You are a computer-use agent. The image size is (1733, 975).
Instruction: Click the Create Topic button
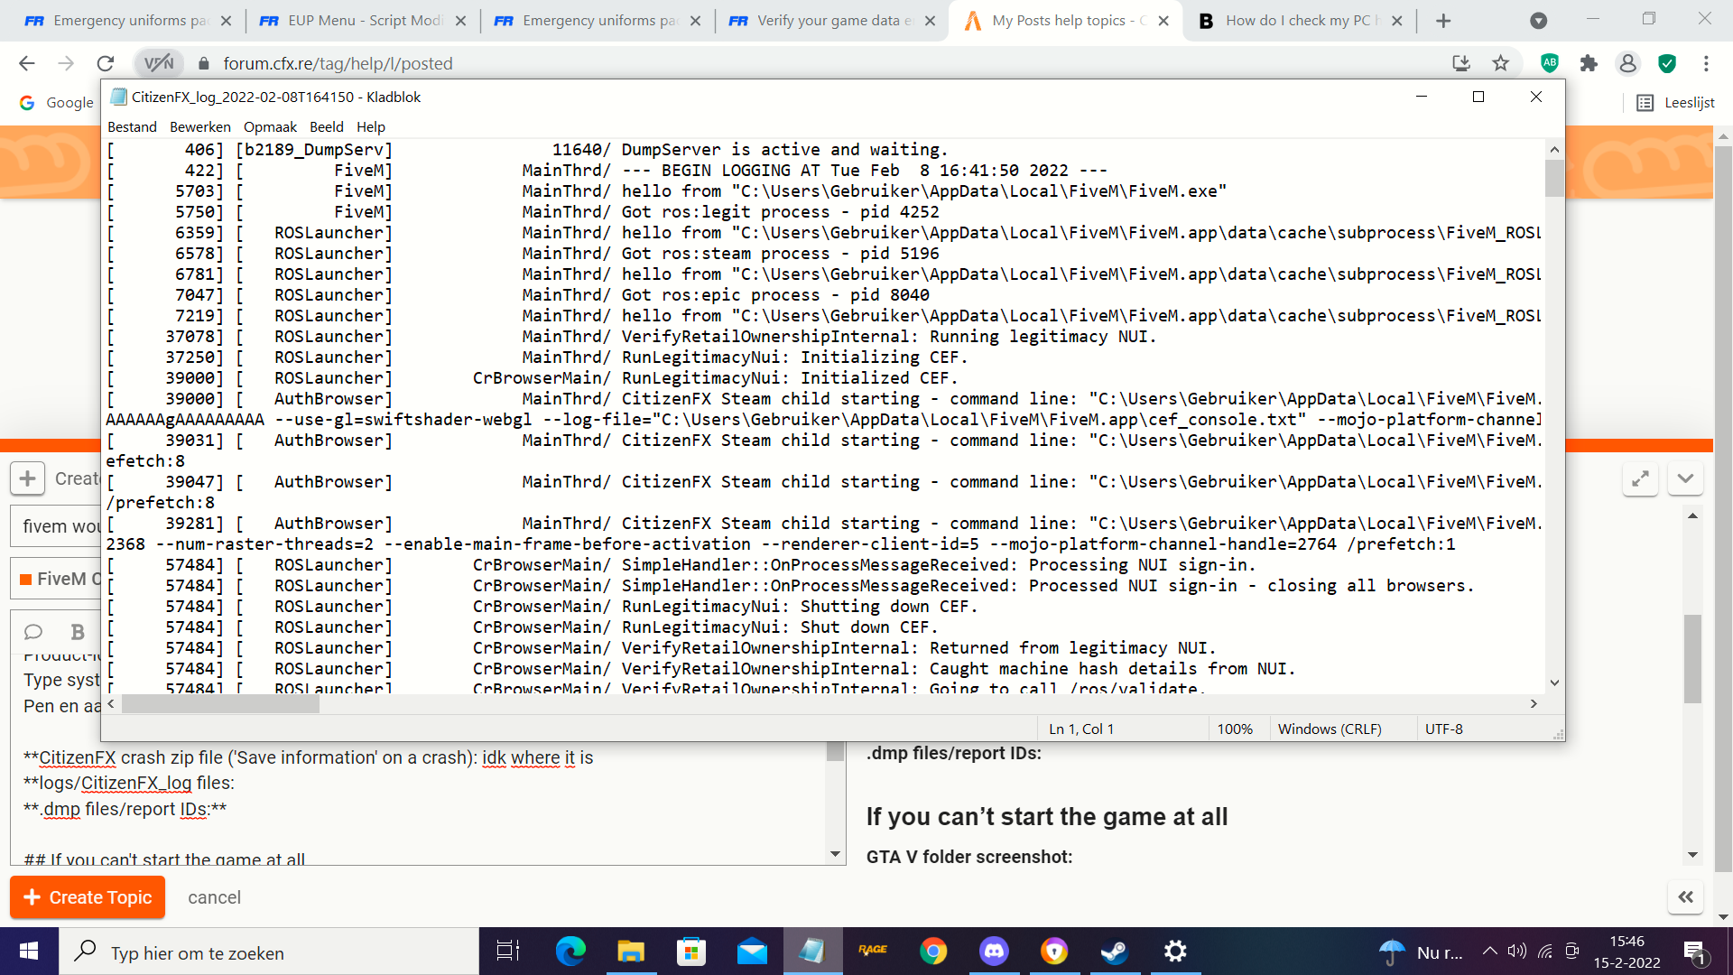(x=88, y=897)
